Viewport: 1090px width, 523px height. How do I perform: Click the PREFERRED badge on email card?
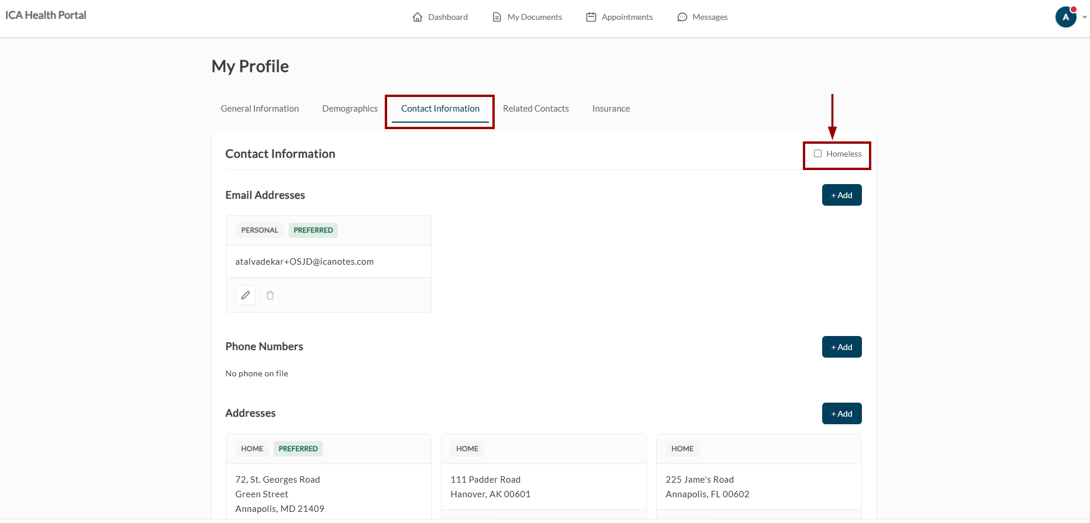[x=313, y=230]
